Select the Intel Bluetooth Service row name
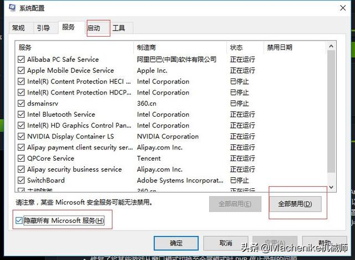This screenshot has height=260, width=355. tap(61, 114)
